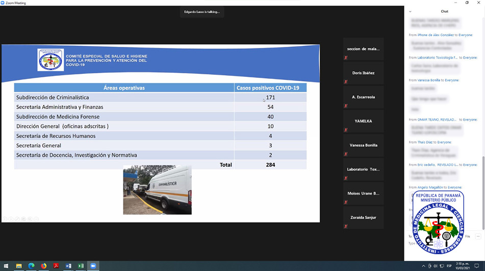Click the volume speaker icon in tray
This screenshot has height=271, width=485.
[x=436, y=266]
